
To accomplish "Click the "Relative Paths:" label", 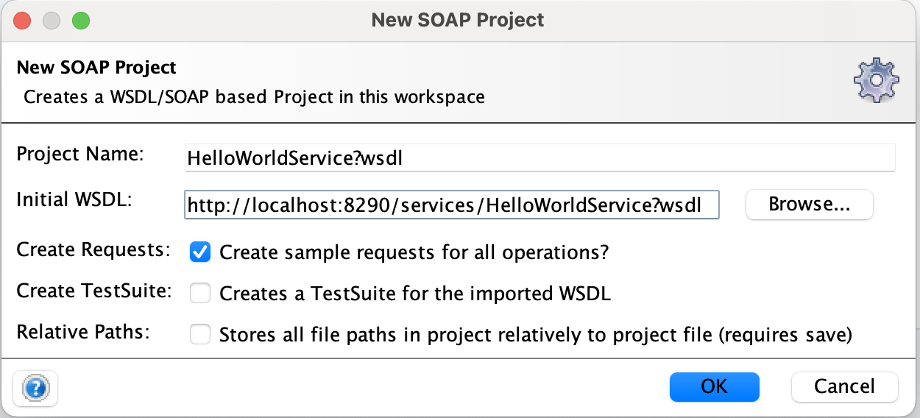I will (82, 332).
